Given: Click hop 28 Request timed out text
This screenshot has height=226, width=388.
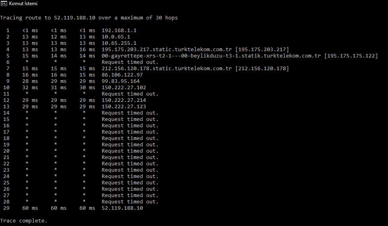Looking at the screenshot, I should point(130,202).
